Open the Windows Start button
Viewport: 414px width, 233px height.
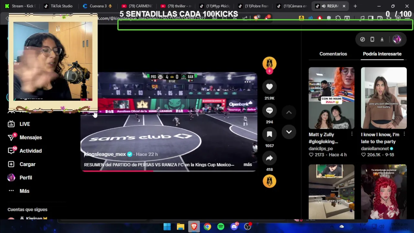pos(167,227)
